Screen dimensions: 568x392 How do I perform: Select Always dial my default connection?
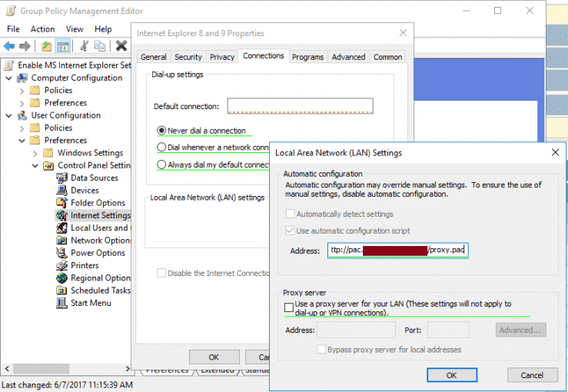coord(161,164)
